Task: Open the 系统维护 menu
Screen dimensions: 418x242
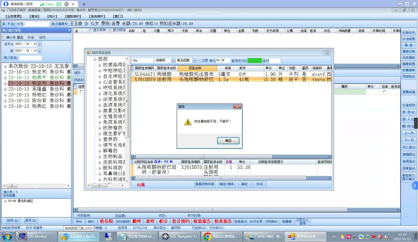Action: tap(97, 16)
